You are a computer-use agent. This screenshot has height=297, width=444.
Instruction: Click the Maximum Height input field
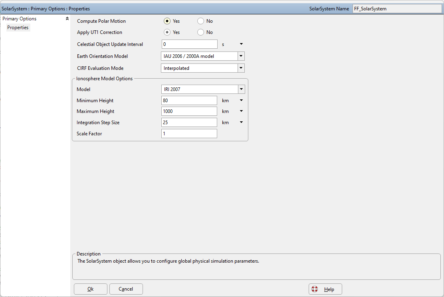pos(189,111)
